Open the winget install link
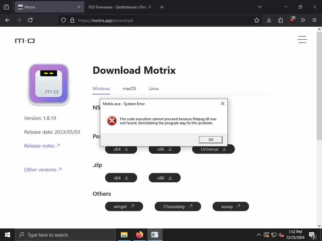 124,206
